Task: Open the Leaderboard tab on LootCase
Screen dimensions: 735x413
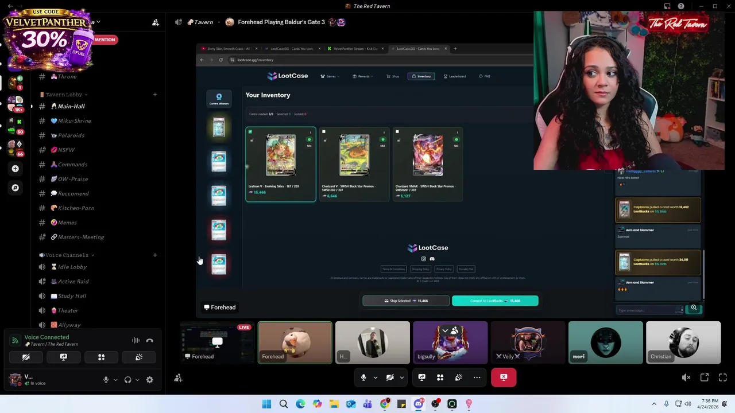Action: 454,76
